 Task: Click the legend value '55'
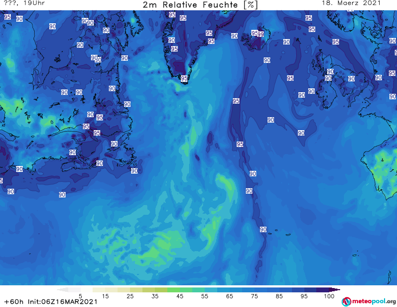click(x=205, y=296)
